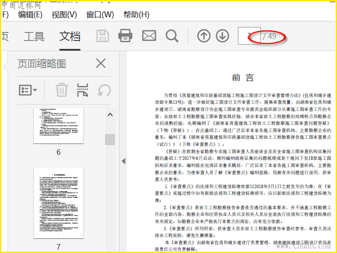Send file by email envelope icon
Image resolution: width=337 pixels, height=253 pixels.
(149, 36)
